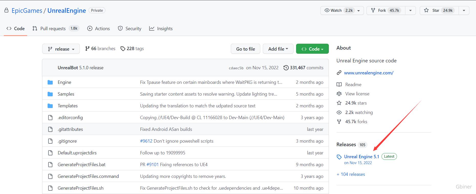Open the Watch notifications dropdown
The height and width of the screenshot is (194, 476).
[x=342, y=10]
